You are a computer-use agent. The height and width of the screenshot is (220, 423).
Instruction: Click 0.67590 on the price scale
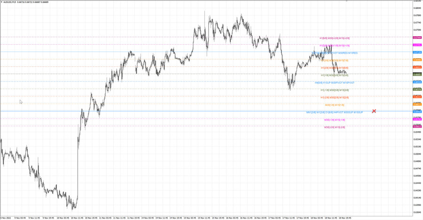tap(417, 30)
